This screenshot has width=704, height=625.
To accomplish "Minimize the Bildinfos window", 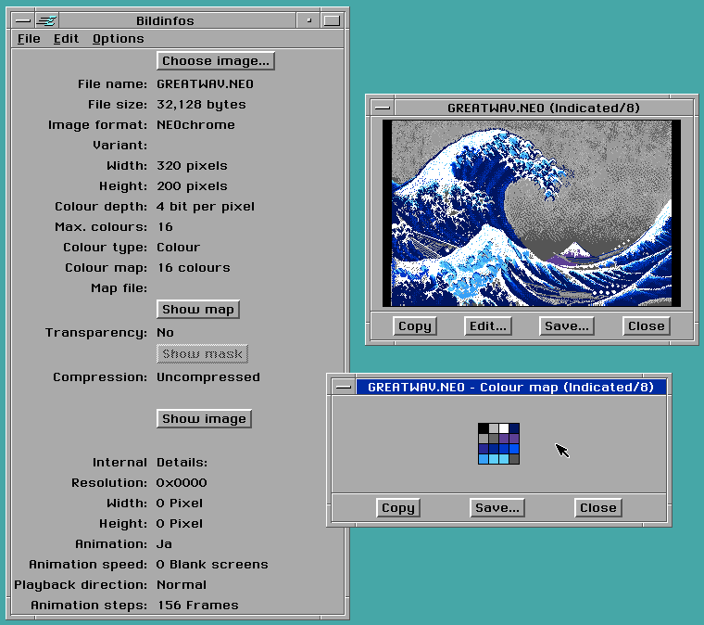I will point(309,20).
